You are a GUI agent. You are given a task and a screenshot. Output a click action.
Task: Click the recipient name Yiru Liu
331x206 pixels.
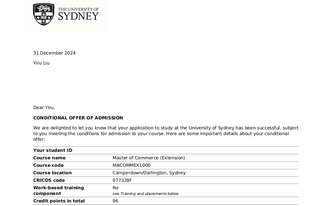click(41, 63)
